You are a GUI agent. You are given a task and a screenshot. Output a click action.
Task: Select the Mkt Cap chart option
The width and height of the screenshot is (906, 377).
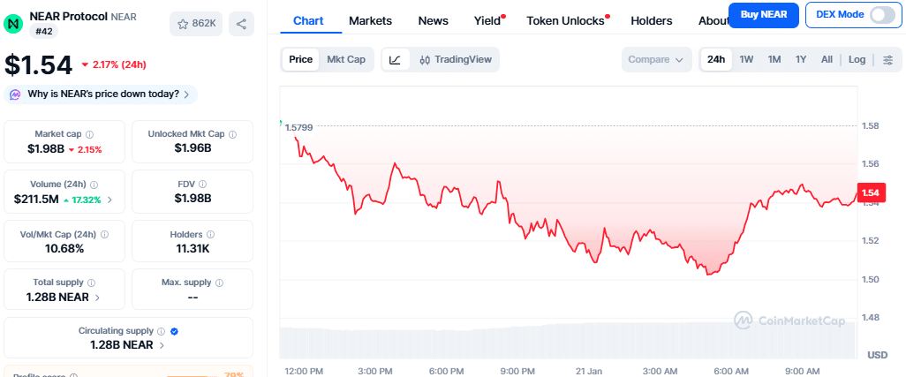click(x=346, y=59)
